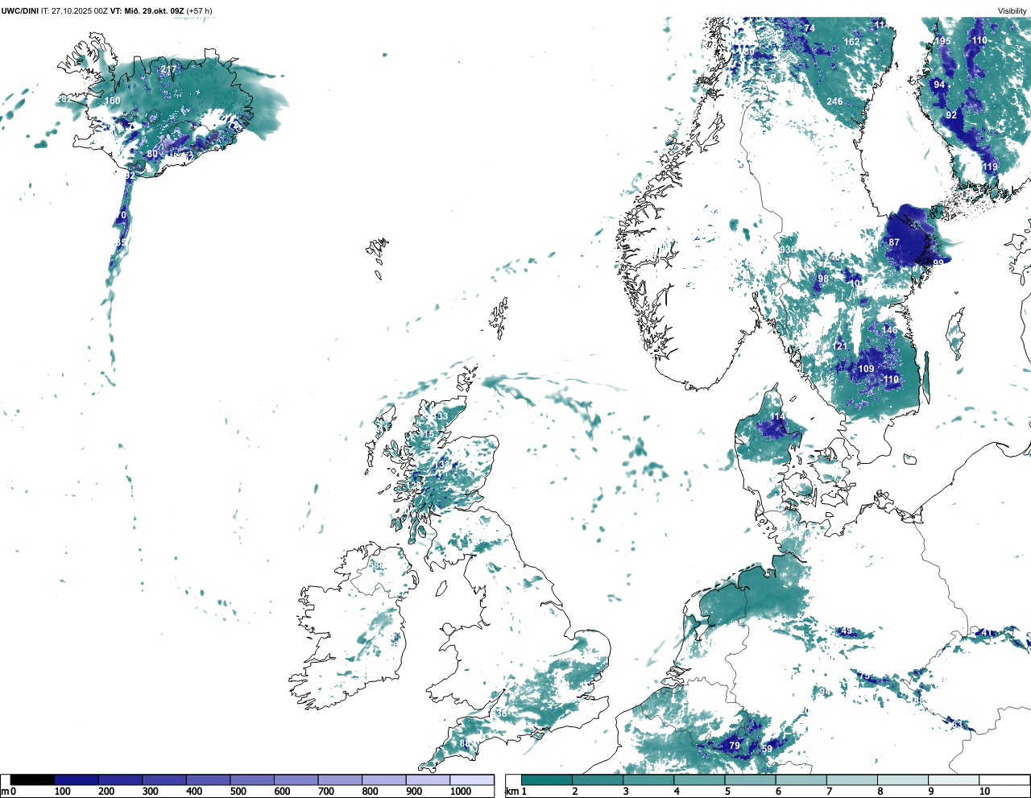Select the black 0–100 m legend swatch
Viewport: 1031px width, 798px height.
pos(32,779)
